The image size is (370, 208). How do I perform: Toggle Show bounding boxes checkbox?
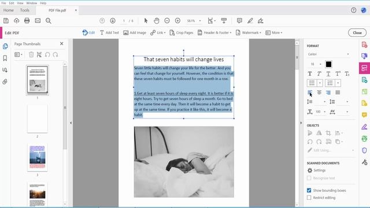[309, 190]
